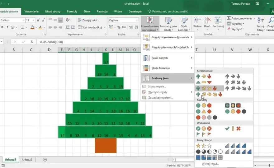Open the Ogólne number format dropdown
This screenshot has width=274, height=168.
tap(137, 20)
